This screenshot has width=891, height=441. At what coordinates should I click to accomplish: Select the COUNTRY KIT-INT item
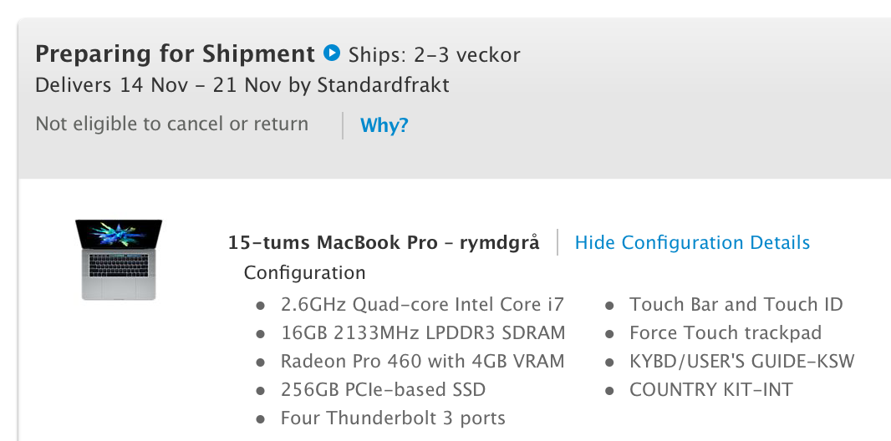[x=710, y=390]
